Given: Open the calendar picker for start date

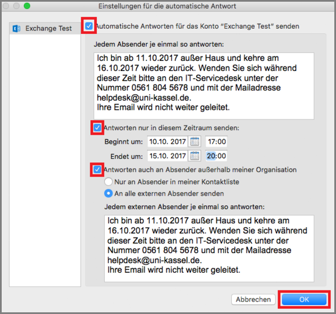Looking at the screenshot, I should (x=194, y=141).
